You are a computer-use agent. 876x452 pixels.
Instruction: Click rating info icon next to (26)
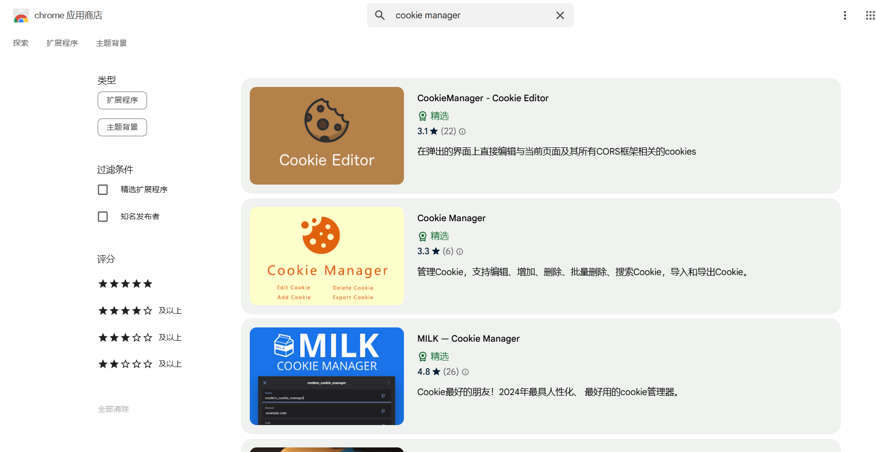click(x=465, y=372)
